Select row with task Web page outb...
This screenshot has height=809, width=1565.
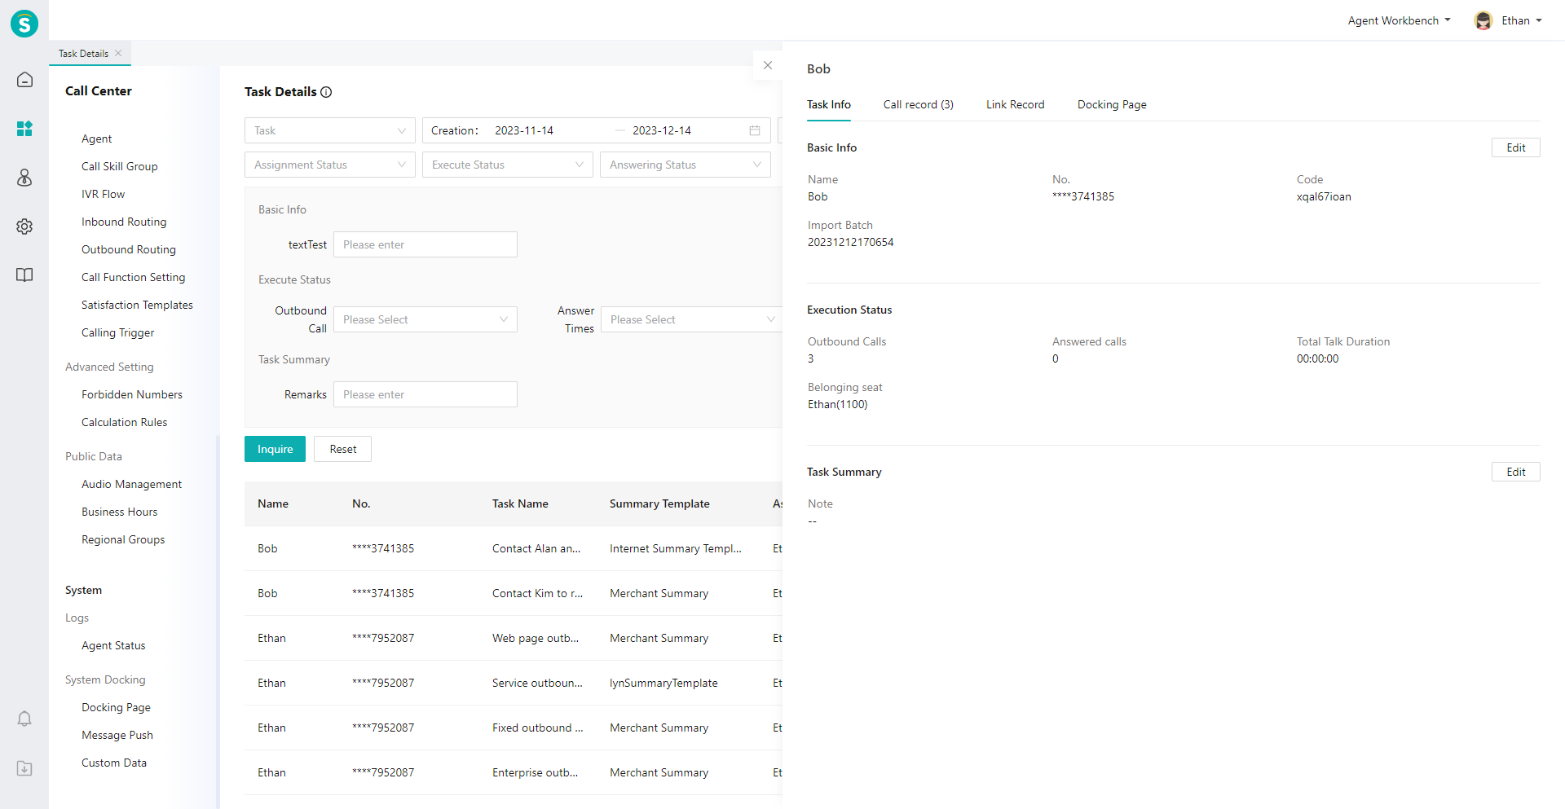(514, 638)
